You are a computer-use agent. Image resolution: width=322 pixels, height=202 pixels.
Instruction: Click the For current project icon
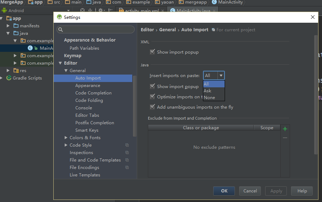[x=213, y=30]
